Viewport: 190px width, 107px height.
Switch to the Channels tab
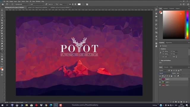click(166, 67)
